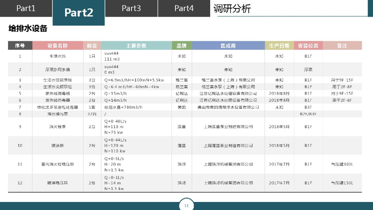
Task: Click the 备注 column header
Action: pyautogui.click(x=342, y=46)
